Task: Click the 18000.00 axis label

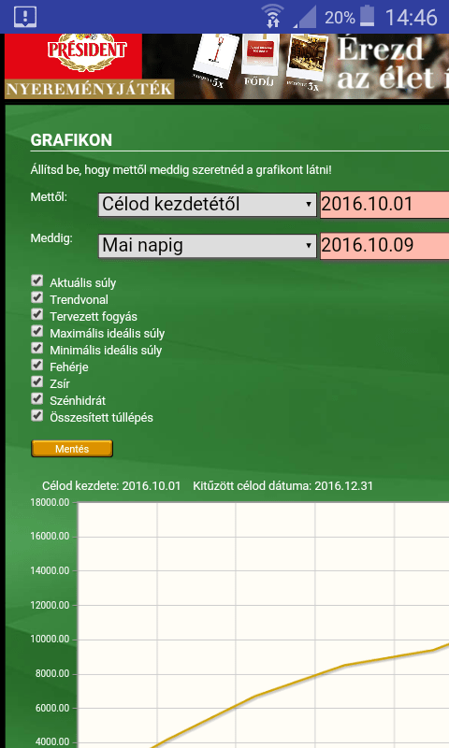Action: coord(51,502)
